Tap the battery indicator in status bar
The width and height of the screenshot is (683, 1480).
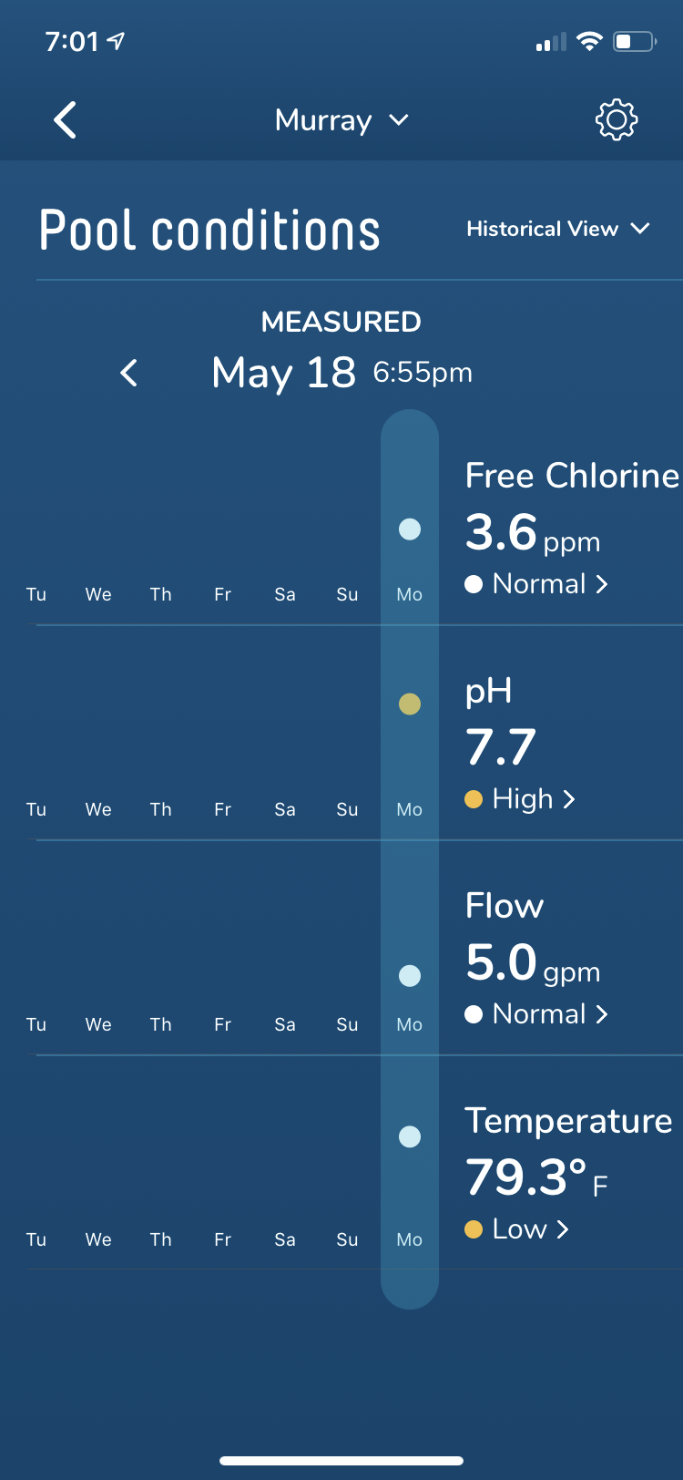coord(635,41)
